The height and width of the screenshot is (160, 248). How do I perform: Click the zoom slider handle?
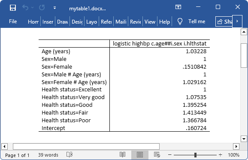pyautogui.click(x=196, y=155)
